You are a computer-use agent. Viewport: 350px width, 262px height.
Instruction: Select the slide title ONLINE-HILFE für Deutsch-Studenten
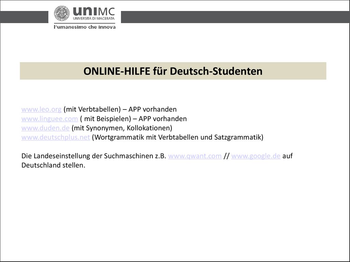(x=173, y=71)
